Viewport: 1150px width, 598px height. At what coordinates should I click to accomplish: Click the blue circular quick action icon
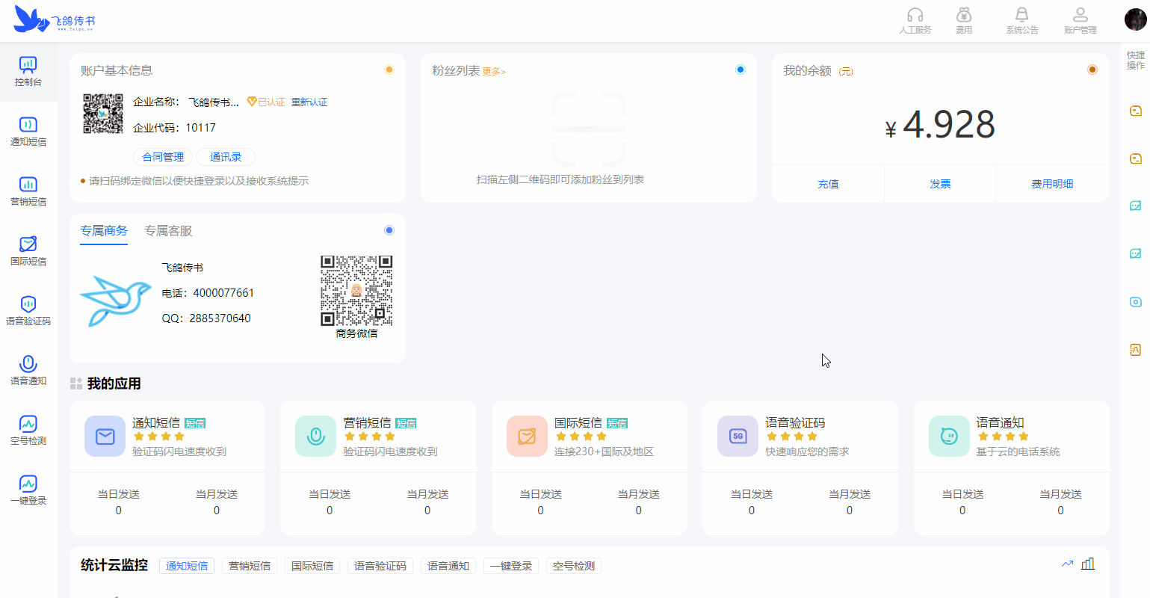click(x=1135, y=302)
